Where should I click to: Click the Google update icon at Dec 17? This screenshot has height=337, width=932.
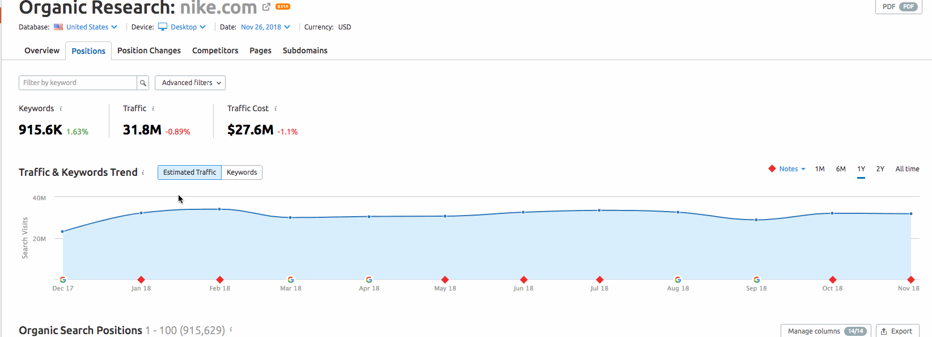pyautogui.click(x=63, y=280)
